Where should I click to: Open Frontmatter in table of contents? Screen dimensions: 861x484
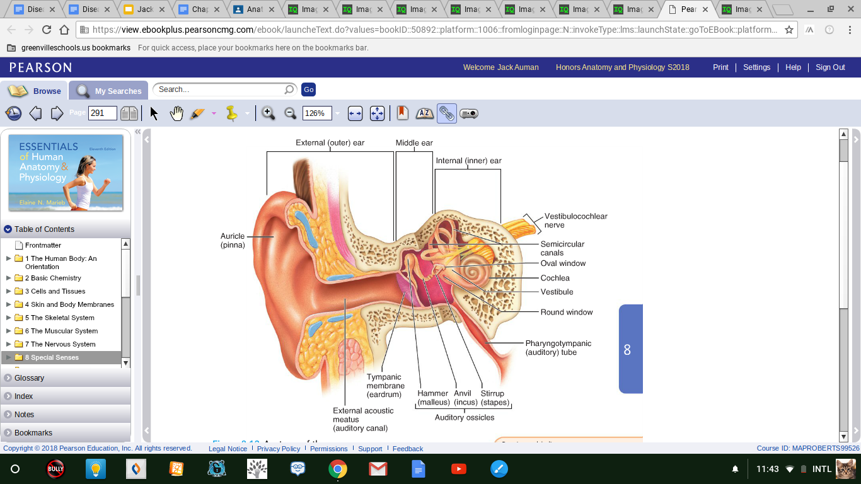[x=43, y=245]
